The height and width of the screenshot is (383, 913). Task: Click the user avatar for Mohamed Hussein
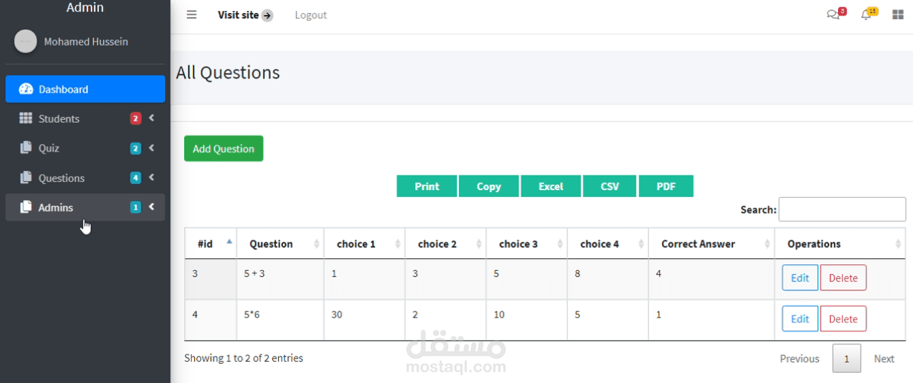(x=26, y=42)
